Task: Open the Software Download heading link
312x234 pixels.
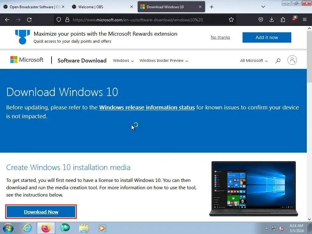Action: click(x=82, y=61)
